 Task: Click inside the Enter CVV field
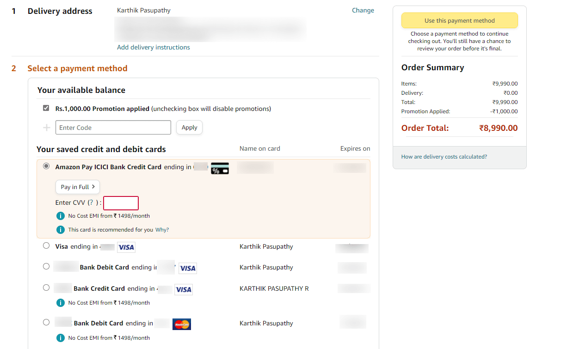tap(121, 202)
